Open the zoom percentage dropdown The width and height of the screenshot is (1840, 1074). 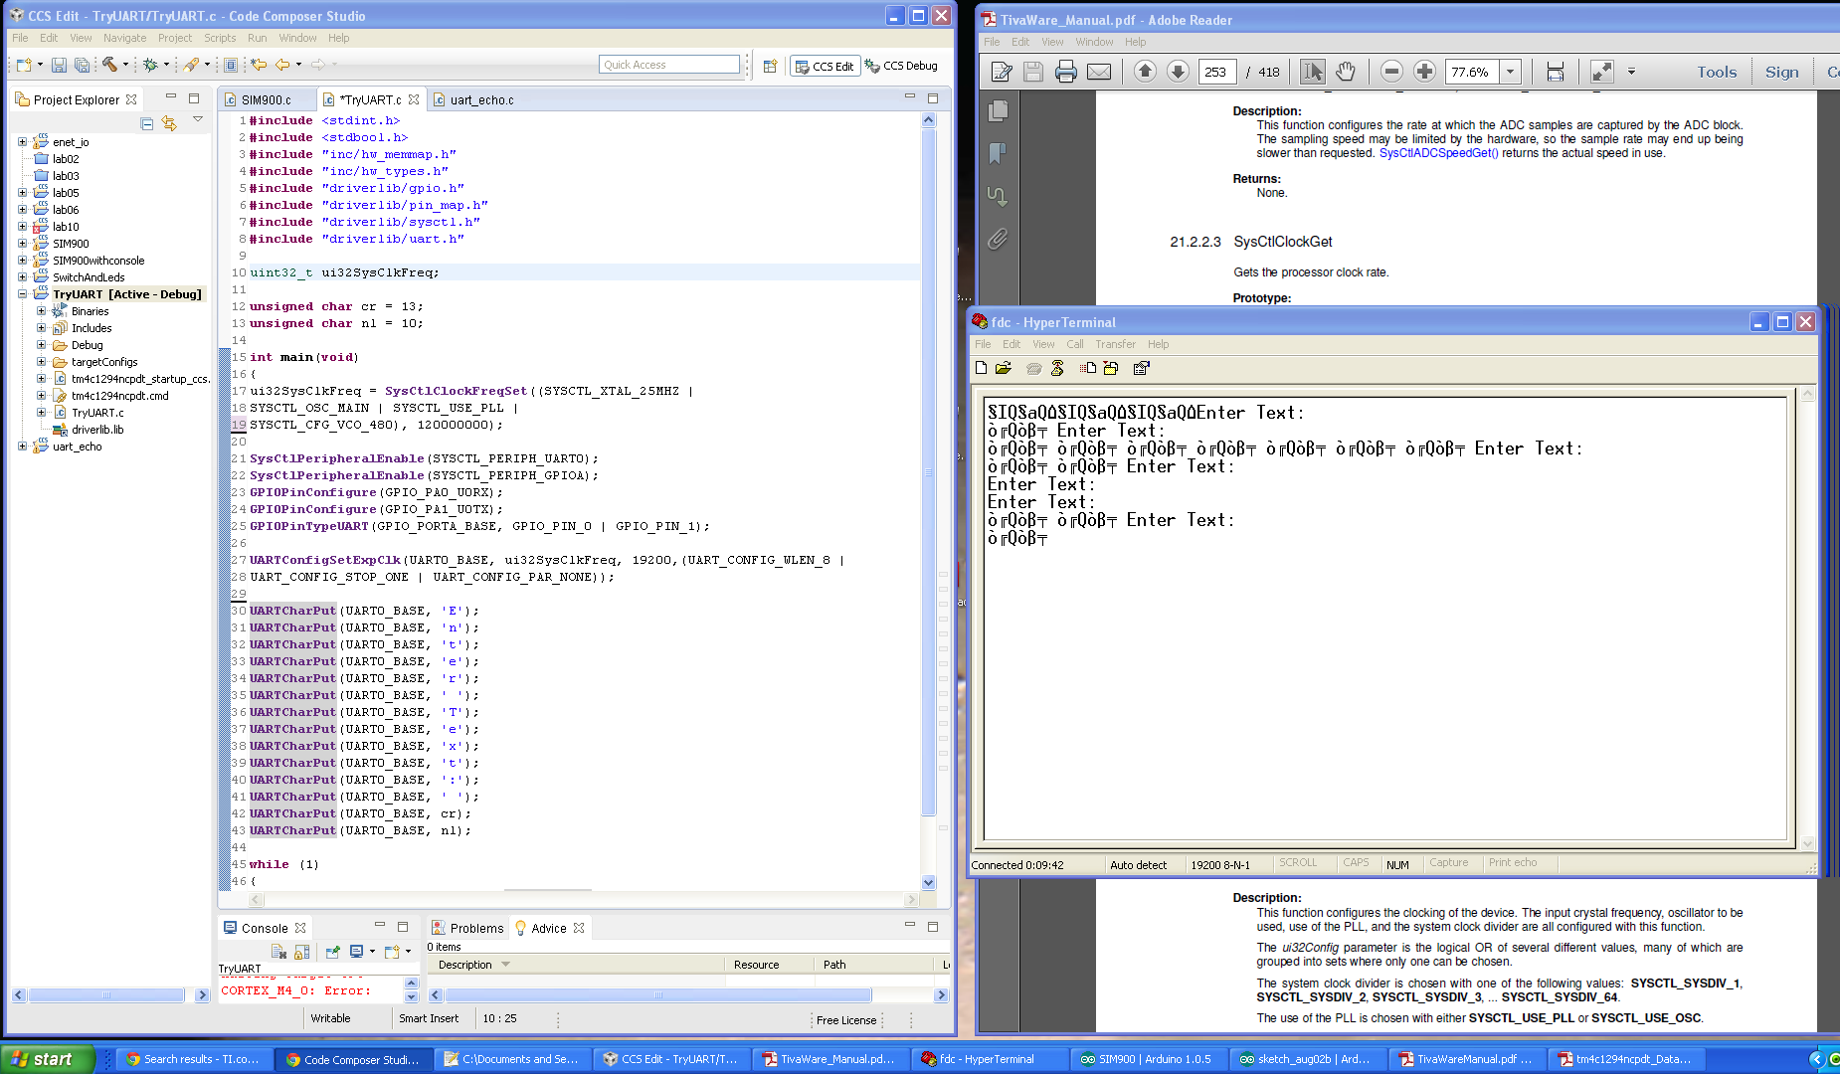1511,72
